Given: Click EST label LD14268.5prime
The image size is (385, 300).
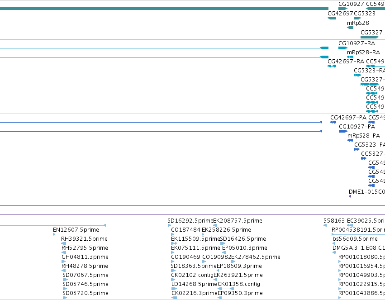Looking at the screenshot, I should (194, 284).
